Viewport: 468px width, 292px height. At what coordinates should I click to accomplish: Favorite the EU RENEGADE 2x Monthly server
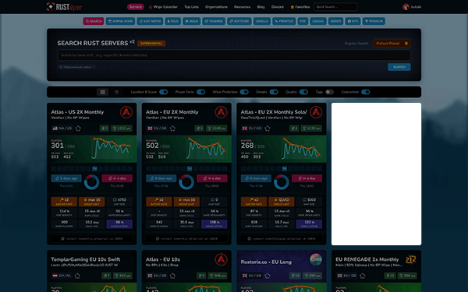(363, 276)
